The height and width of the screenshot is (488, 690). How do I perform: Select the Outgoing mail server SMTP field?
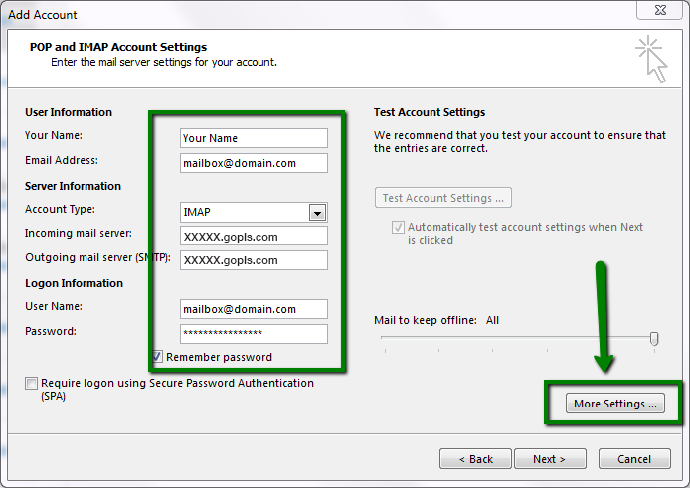(x=254, y=260)
